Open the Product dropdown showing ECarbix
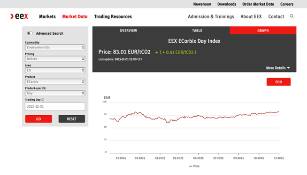 pos(55,81)
